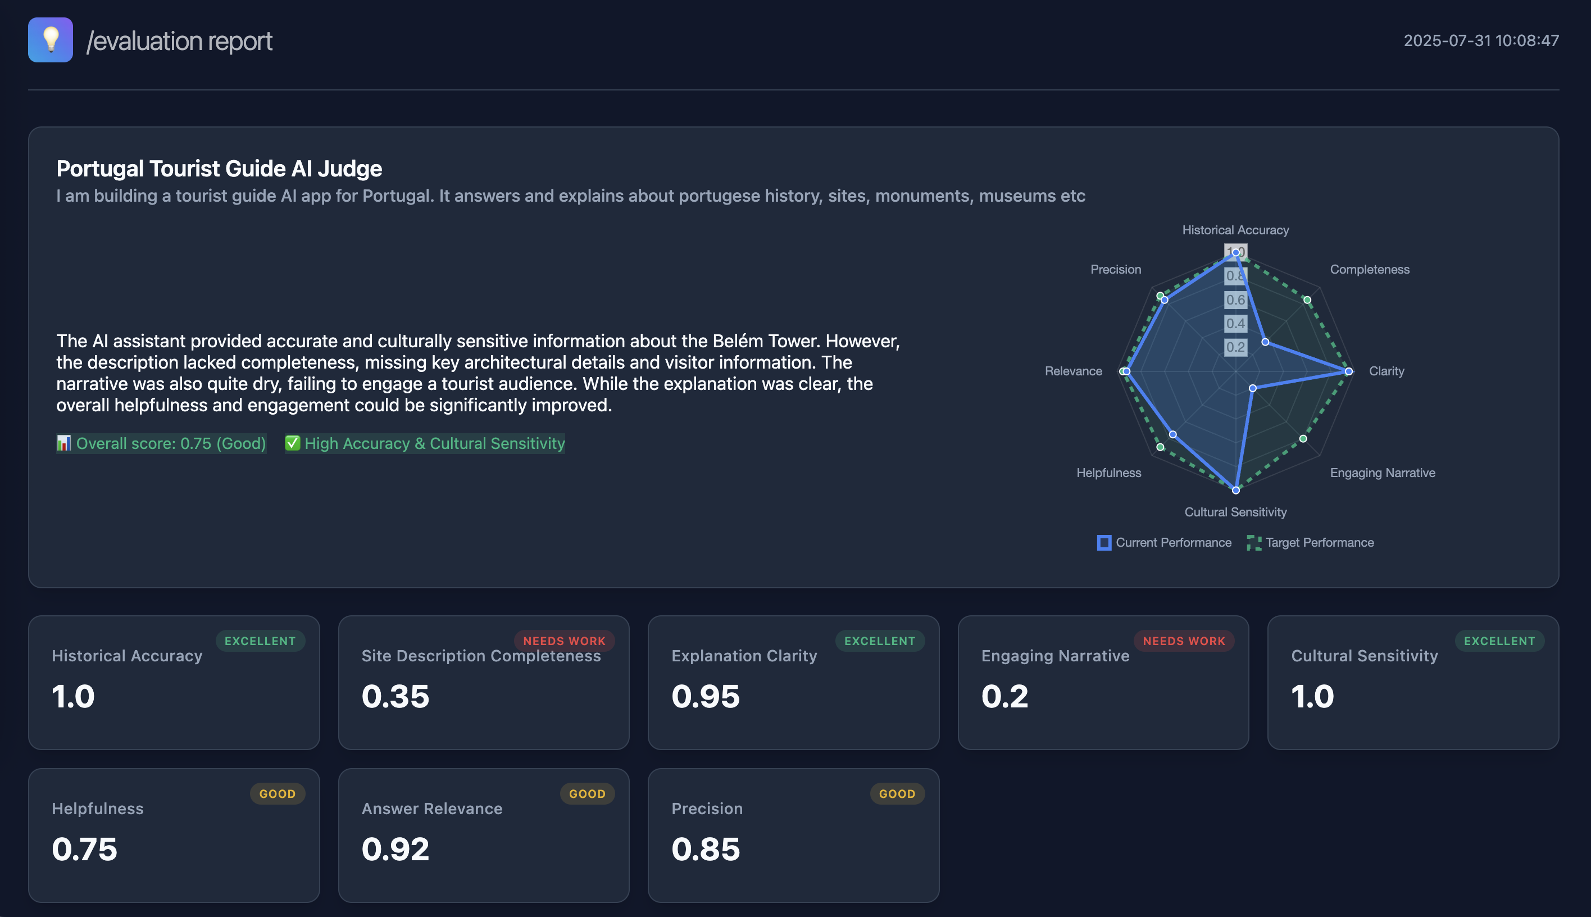Click the lightbulb logo icon
The height and width of the screenshot is (917, 1591).
pyautogui.click(x=51, y=40)
